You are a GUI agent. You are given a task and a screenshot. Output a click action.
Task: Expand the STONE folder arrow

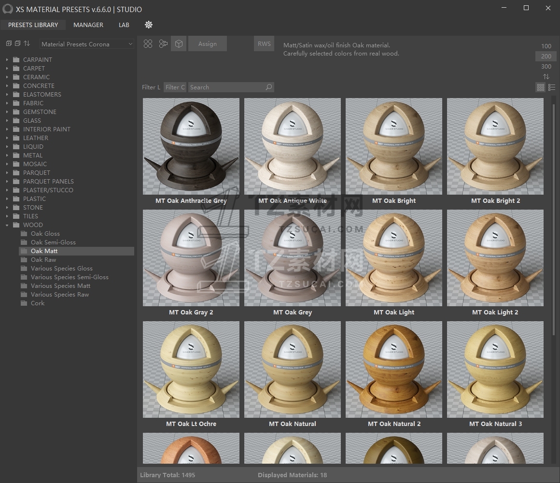(x=7, y=208)
